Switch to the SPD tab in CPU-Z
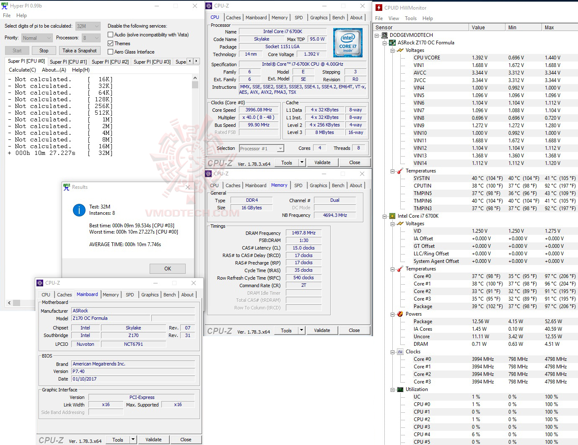The width and height of the screenshot is (578, 445). (299, 17)
